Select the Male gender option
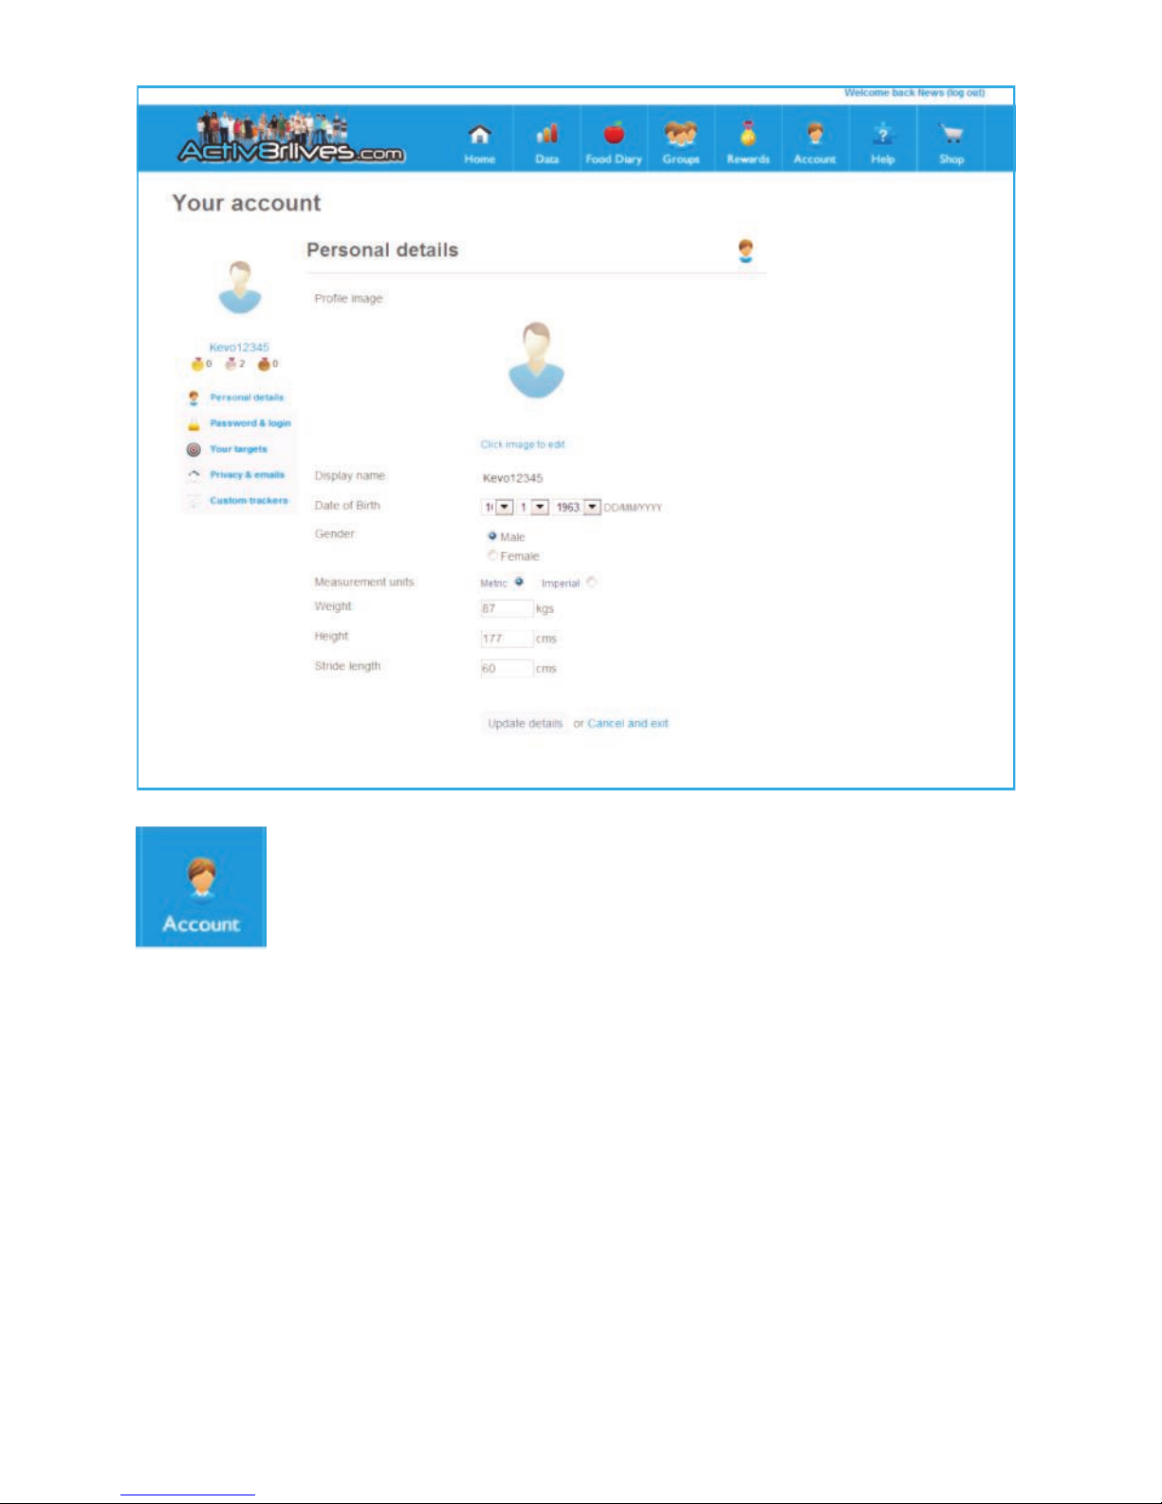1162x1504 pixels. click(x=492, y=536)
